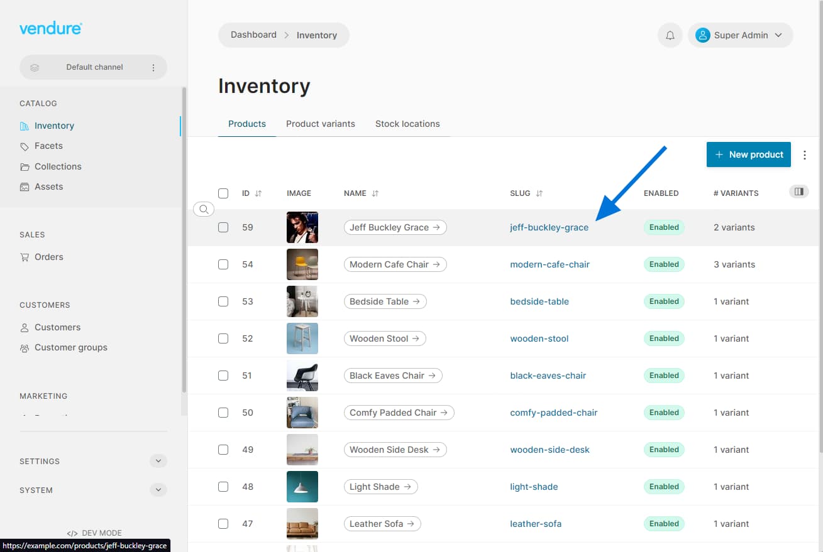Screen dimensions: 823x552
Task: Click the Collections folder icon
Action: pos(24,166)
